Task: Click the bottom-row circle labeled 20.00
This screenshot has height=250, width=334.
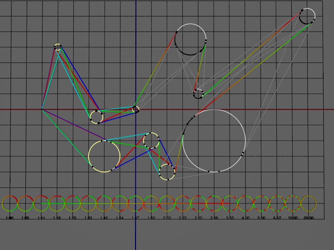Action: 309,203
